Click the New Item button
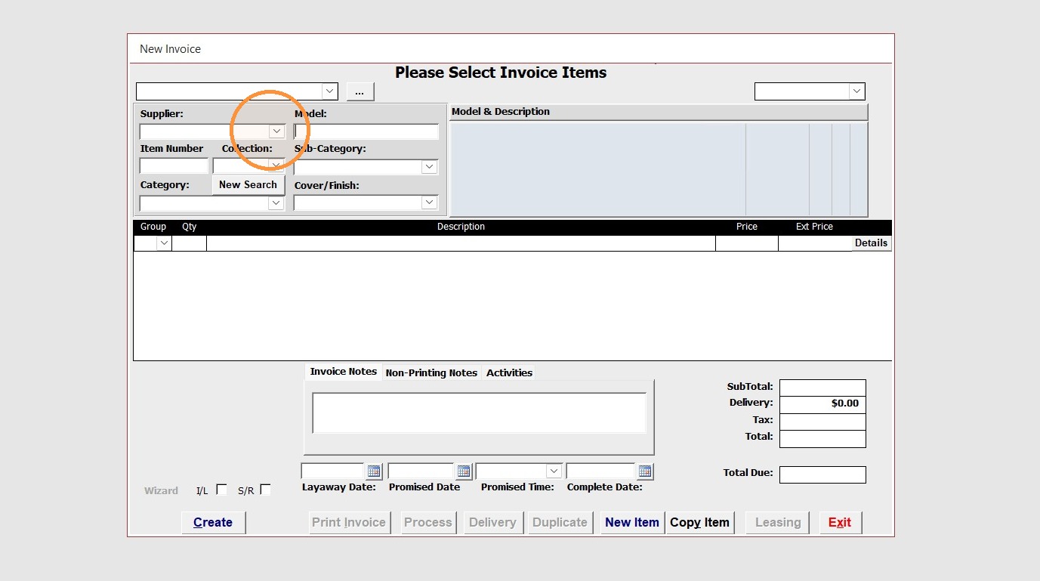This screenshot has width=1040, height=581. click(x=632, y=522)
